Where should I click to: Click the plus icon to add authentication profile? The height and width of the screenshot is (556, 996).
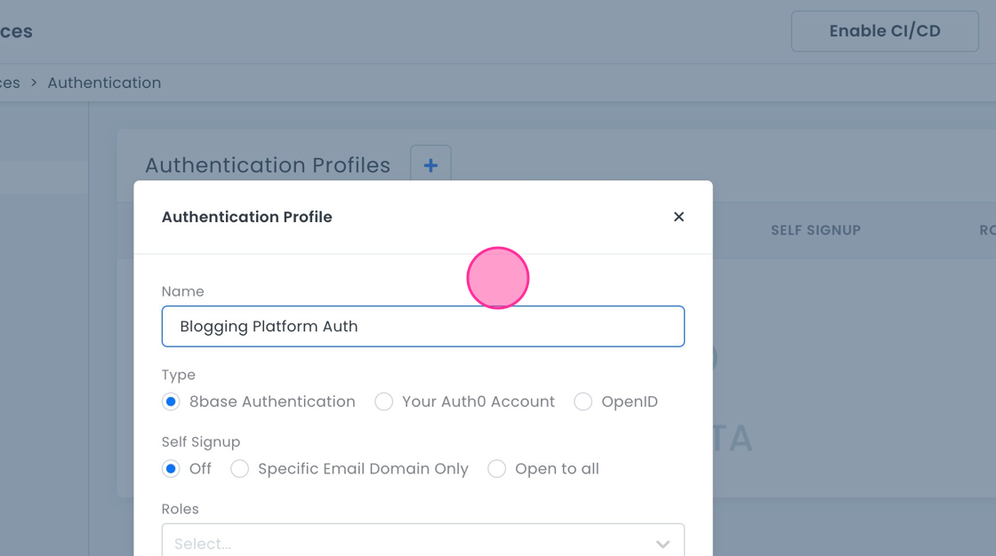[430, 165]
